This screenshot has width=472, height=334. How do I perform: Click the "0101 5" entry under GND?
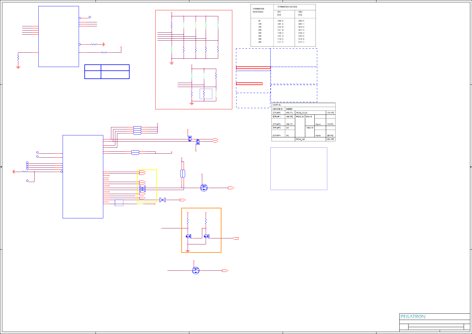coord(301,36)
